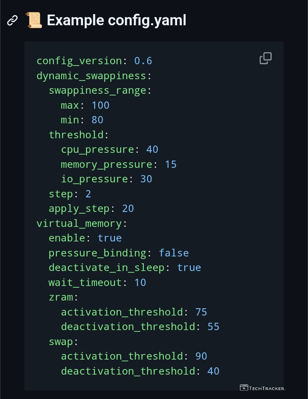Click the max value 100
This screenshot has width=308, height=399.
tap(101, 105)
